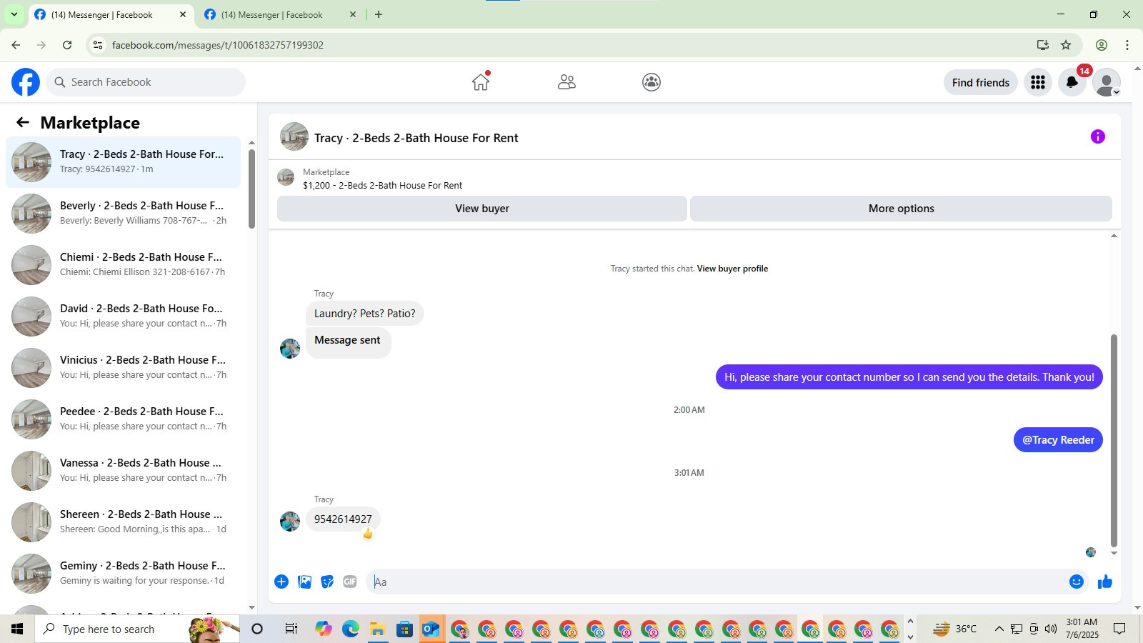Click the chat messages scrollbar

pos(1114,439)
